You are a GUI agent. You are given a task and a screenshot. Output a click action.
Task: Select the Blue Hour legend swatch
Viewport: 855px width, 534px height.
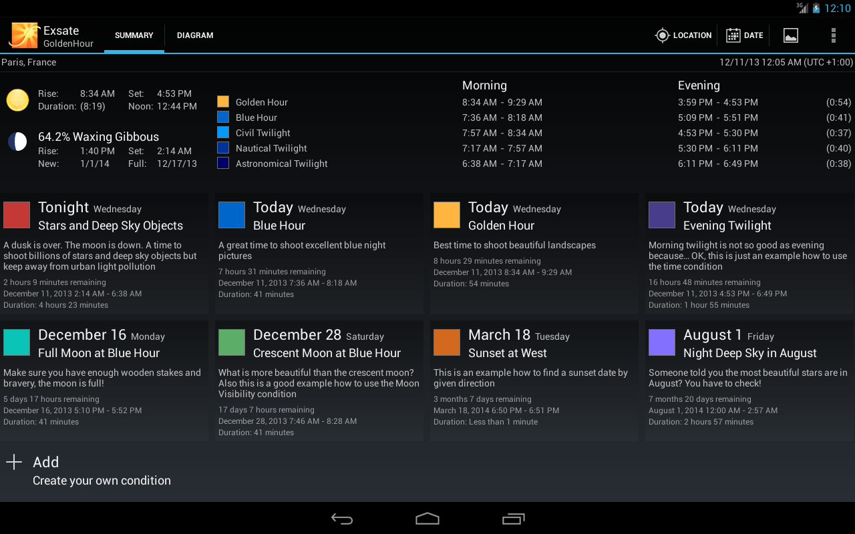[223, 117]
